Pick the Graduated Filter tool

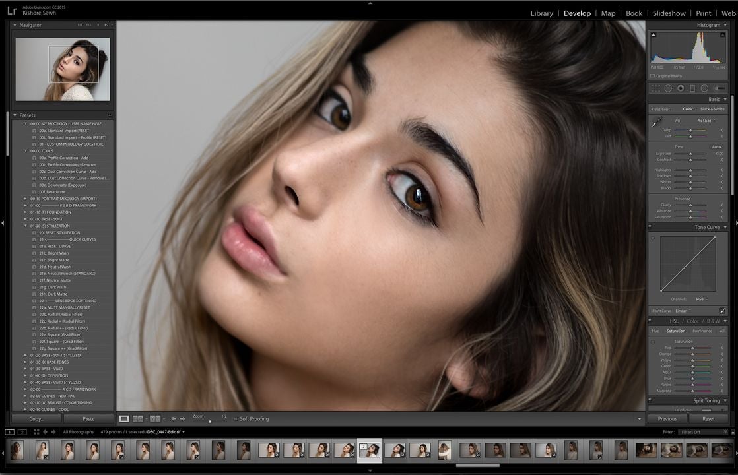coord(692,88)
